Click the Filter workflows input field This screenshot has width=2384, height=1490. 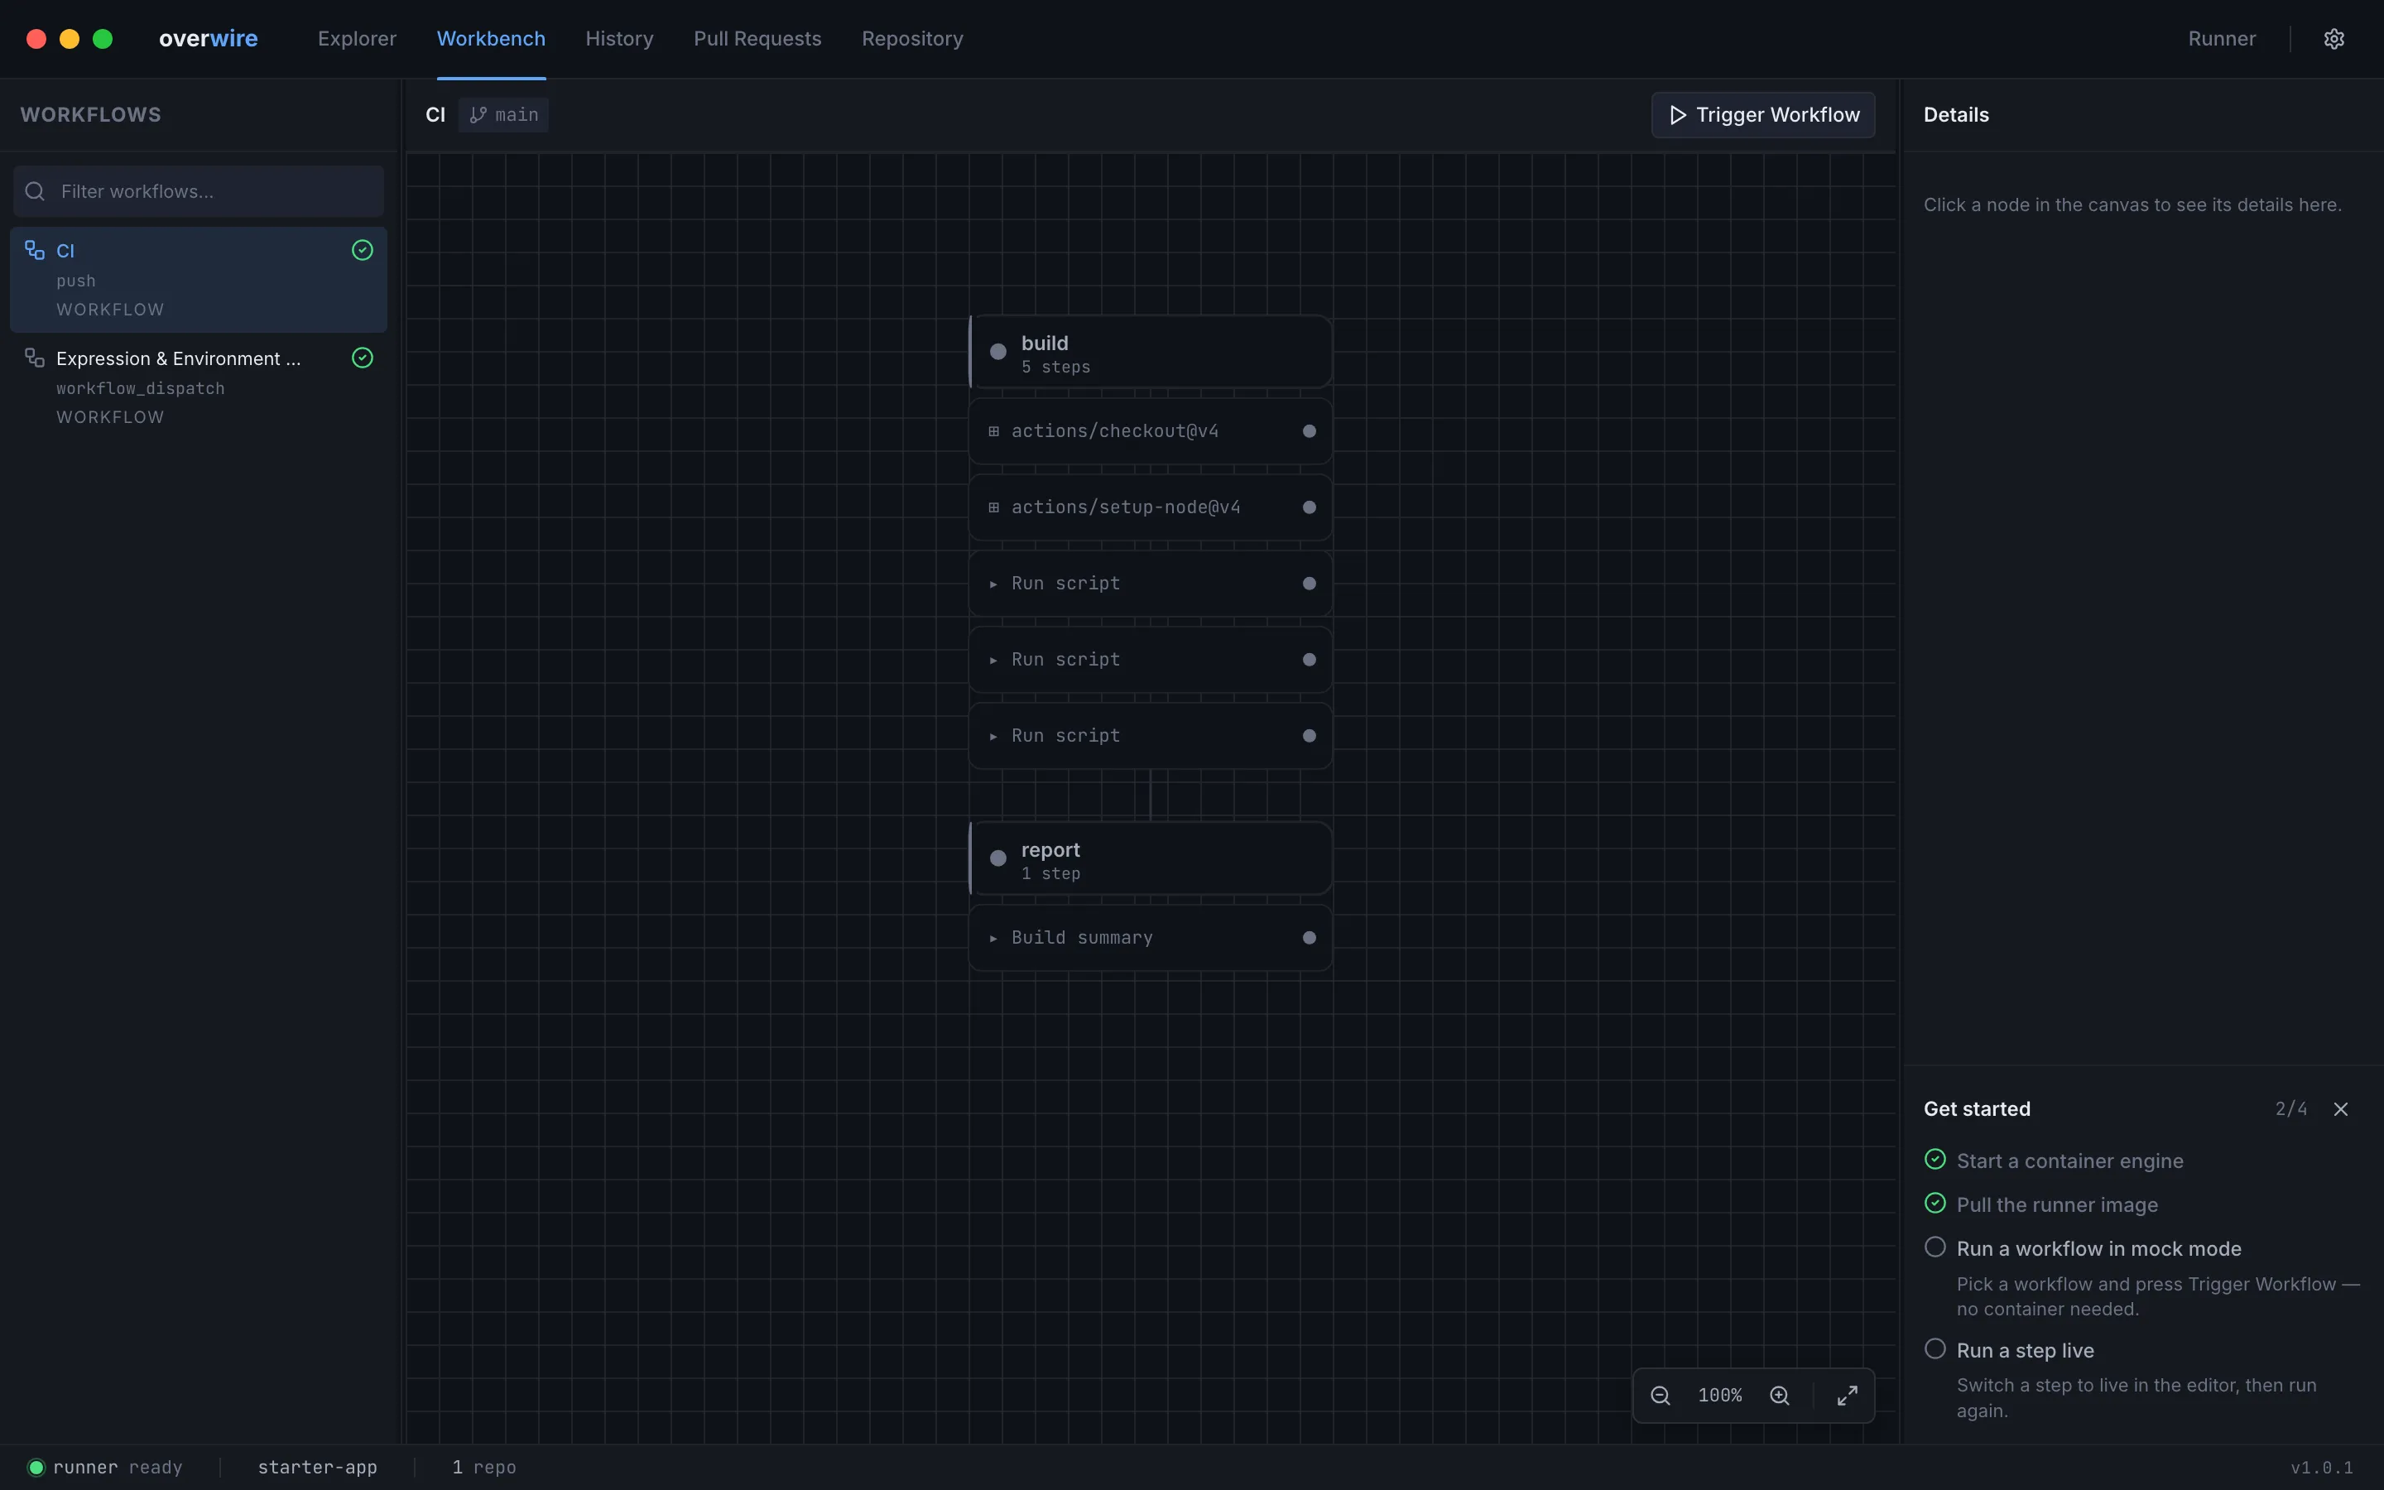[198, 191]
